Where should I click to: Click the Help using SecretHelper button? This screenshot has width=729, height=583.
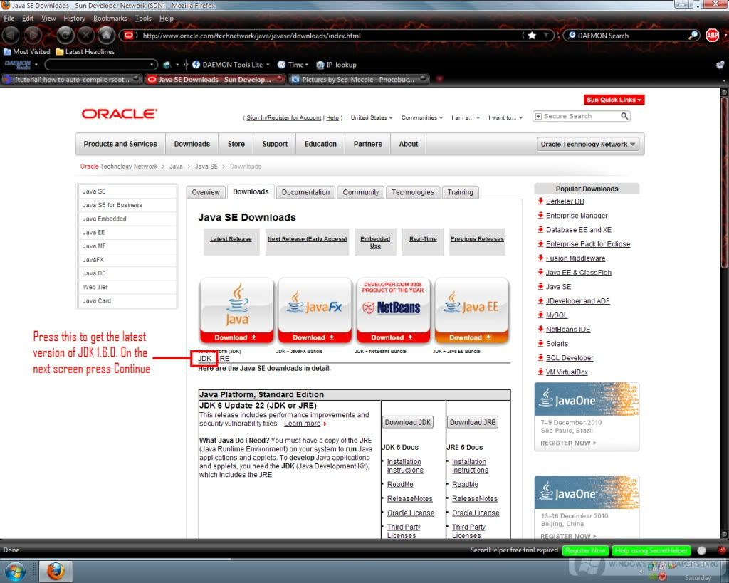651,550
